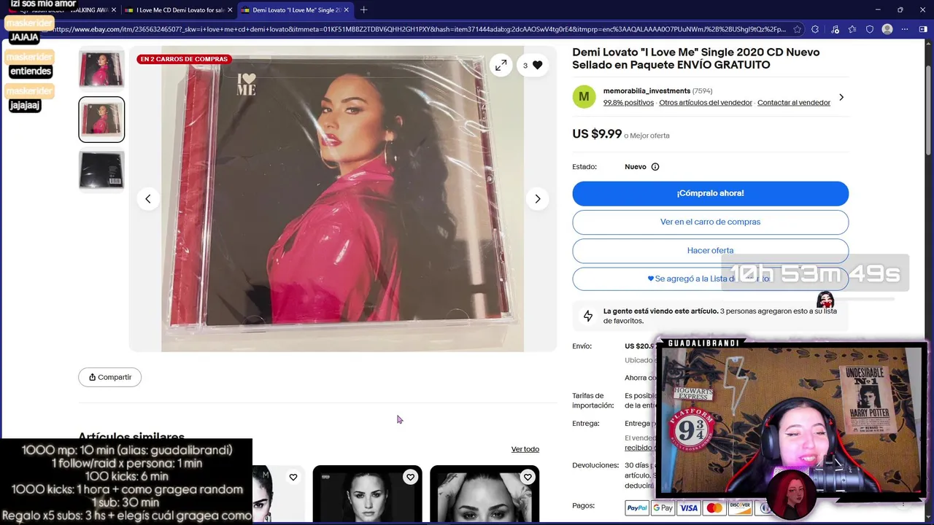Click the PayPal payment icon

[637, 508]
